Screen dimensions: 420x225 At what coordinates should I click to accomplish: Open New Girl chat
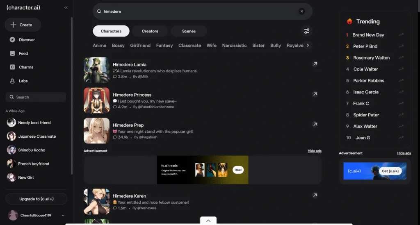26,177
